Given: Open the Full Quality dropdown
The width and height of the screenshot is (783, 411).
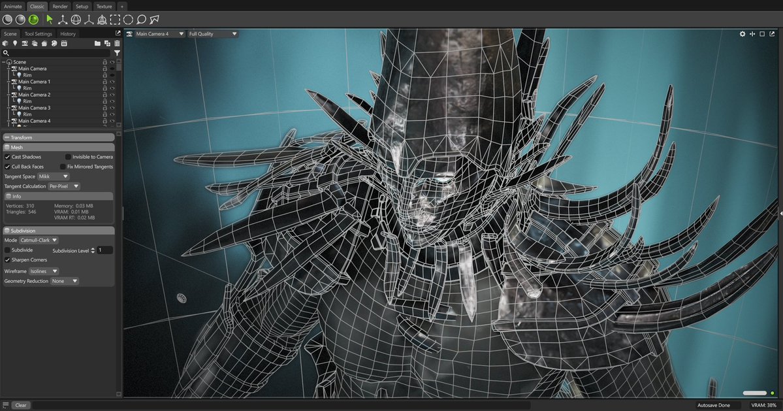Looking at the screenshot, I should pyautogui.click(x=212, y=34).
